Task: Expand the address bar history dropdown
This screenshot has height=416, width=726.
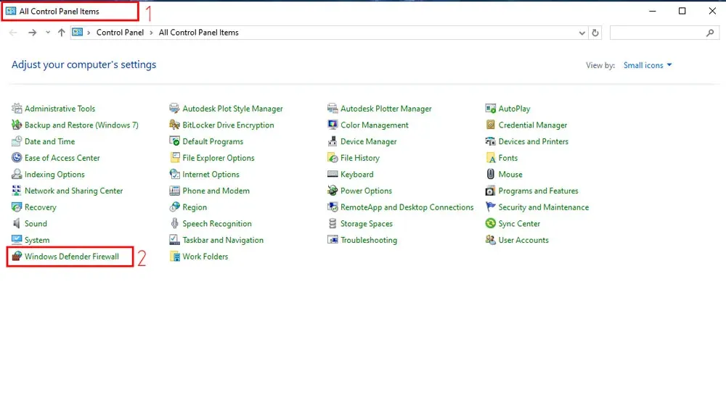Action: coord(582,33)
